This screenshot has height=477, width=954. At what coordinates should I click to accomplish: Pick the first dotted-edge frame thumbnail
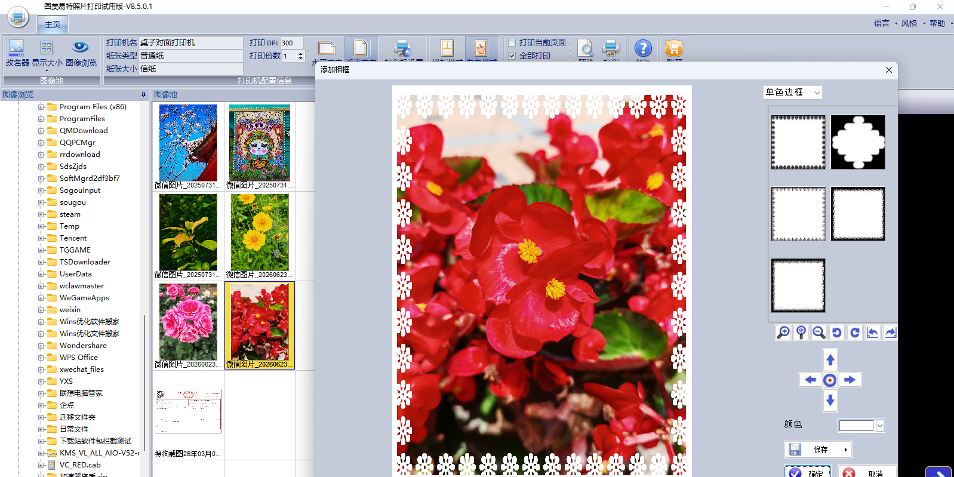pyautogui.click(x=798, y=142)
